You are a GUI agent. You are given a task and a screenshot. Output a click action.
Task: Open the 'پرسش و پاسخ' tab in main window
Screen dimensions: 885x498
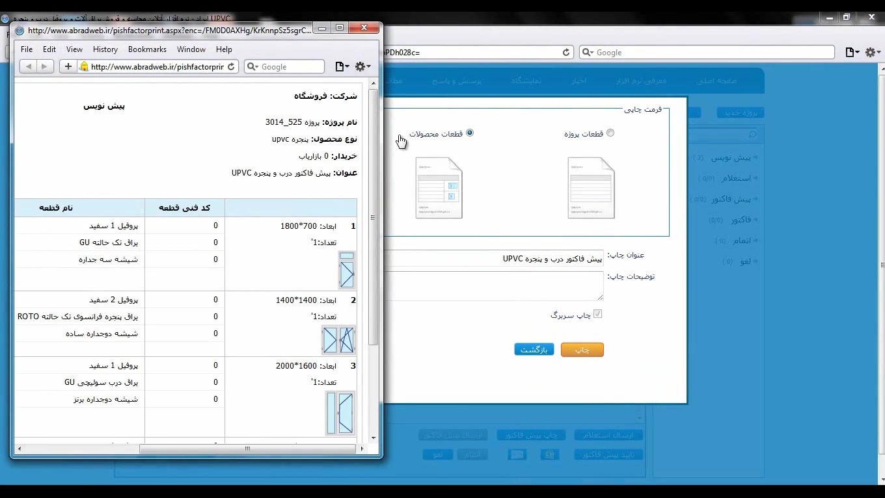pos(457,81)
